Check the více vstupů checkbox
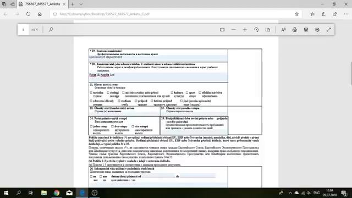 point(133,127)
